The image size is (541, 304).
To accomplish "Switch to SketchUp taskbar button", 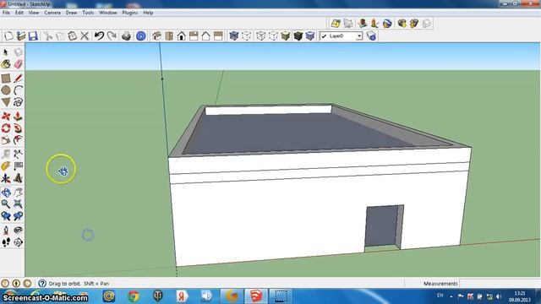I will (x=256, y=296).
